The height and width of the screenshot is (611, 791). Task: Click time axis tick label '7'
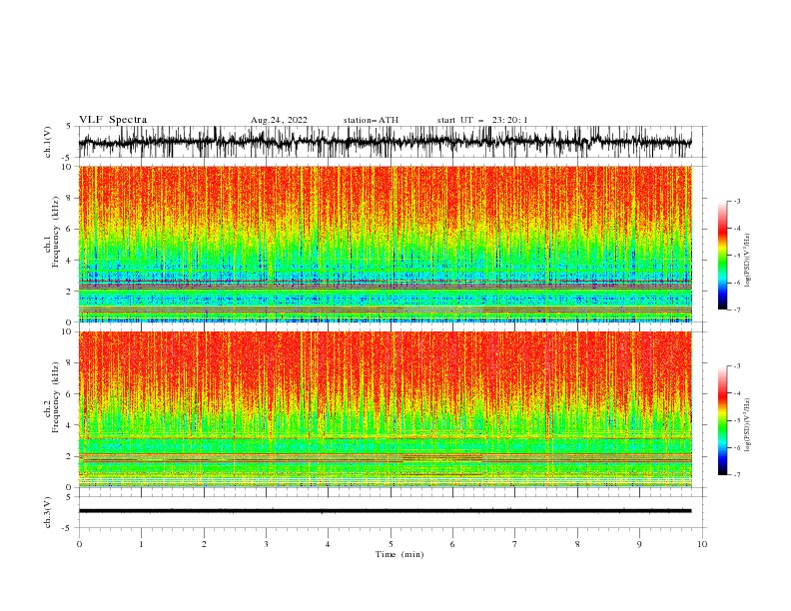[x=515, y=544]
